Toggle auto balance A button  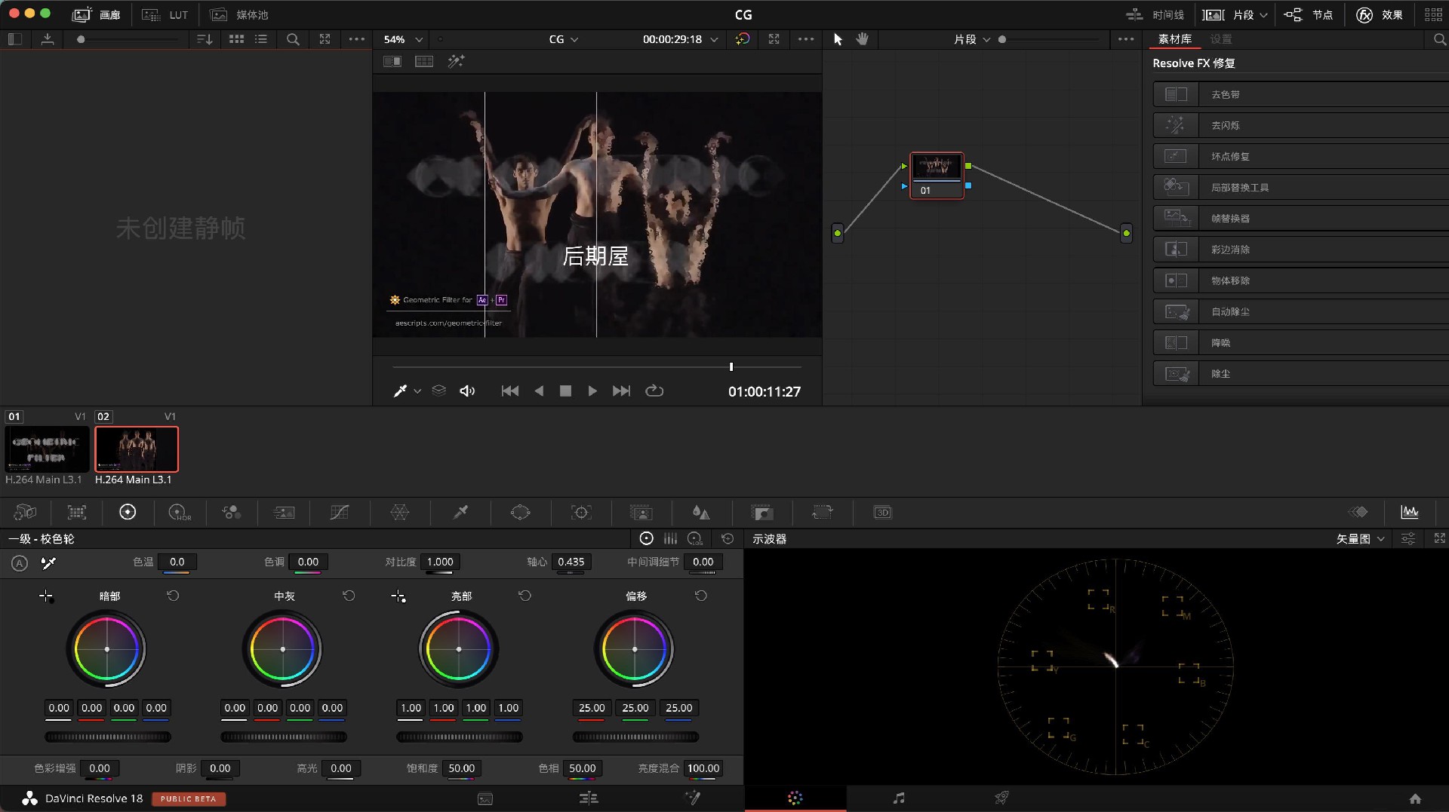(20, 562)
